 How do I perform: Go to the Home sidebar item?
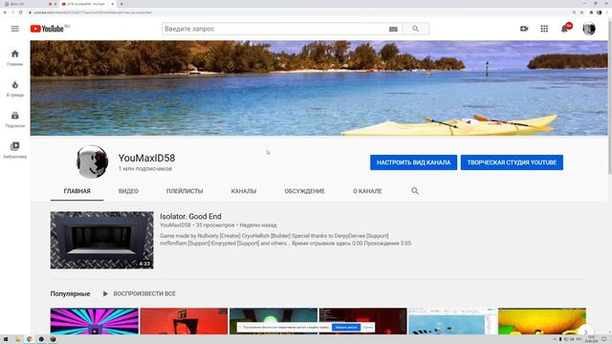15,57
